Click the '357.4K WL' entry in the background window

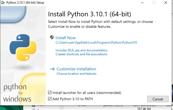pyautogui.click(x=144, y=109)
